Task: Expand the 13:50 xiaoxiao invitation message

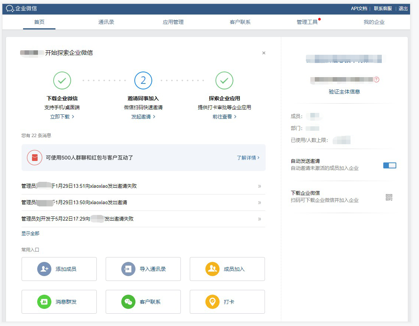Action: coord(259,203)
